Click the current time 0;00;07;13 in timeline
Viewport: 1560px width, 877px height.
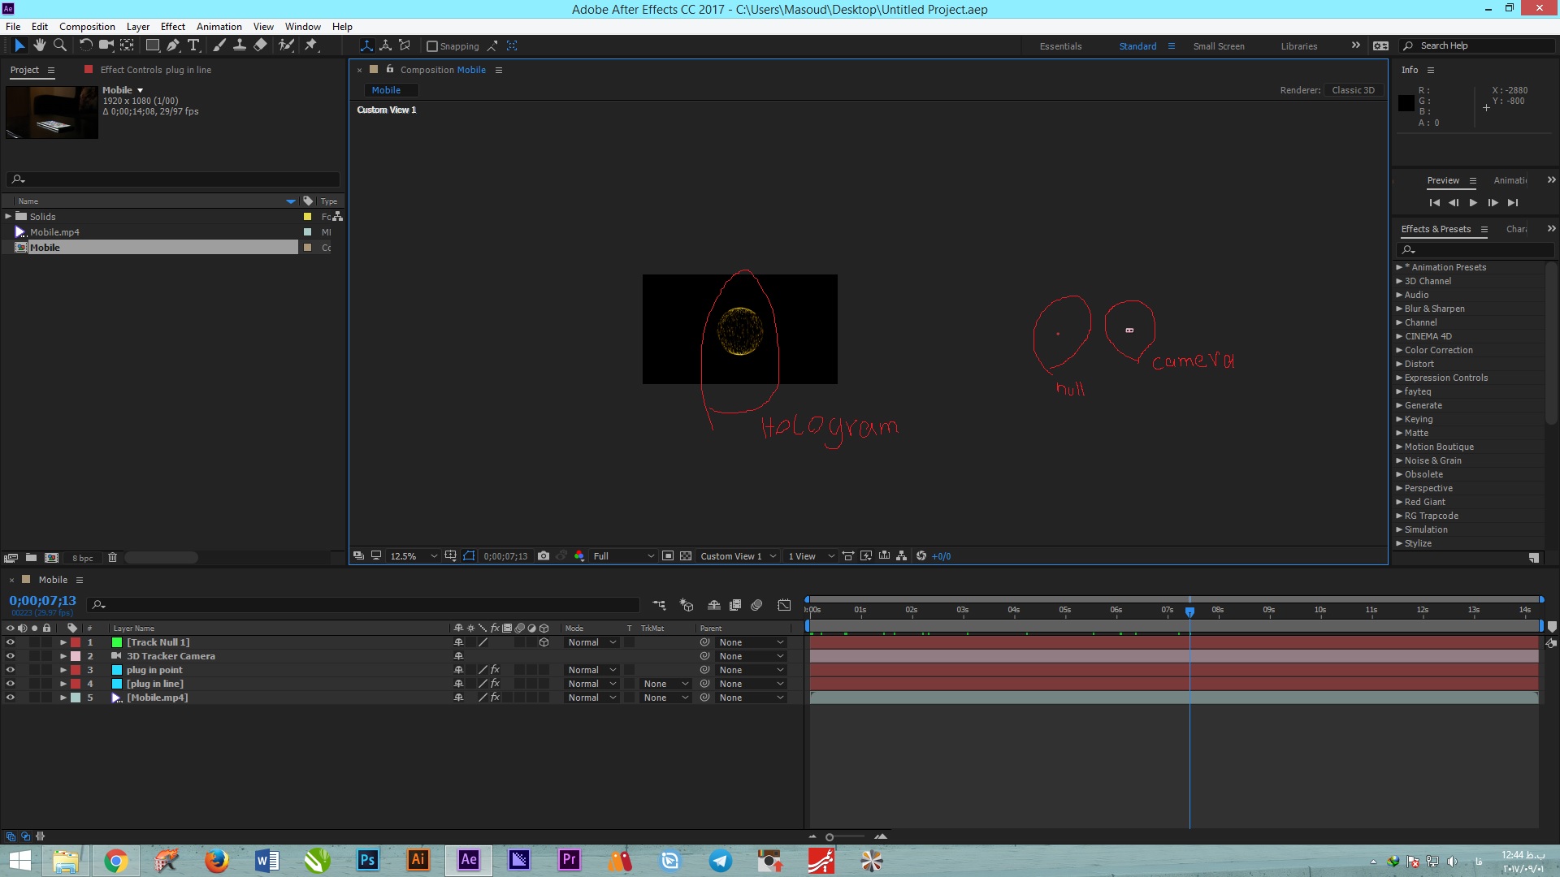click(42, 601)
